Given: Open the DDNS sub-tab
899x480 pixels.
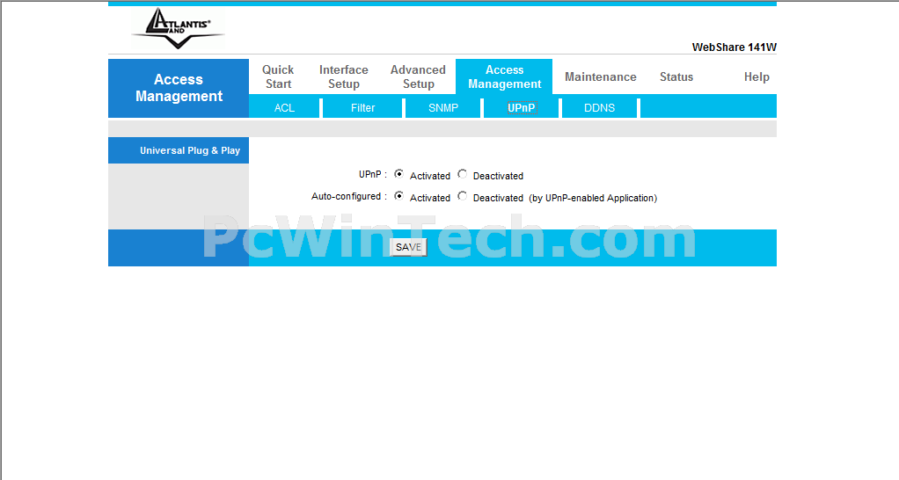Looking at the screenshot, I should (599, 107).
